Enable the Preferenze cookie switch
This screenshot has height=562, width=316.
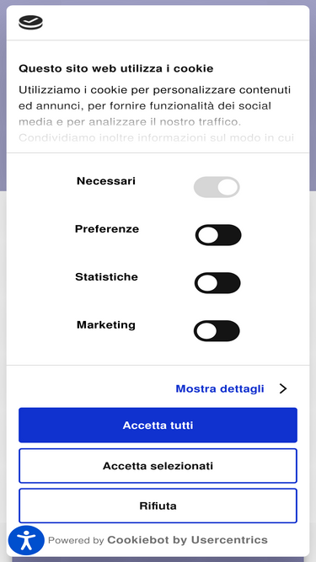pyautogui.click(x=218, y=235)
